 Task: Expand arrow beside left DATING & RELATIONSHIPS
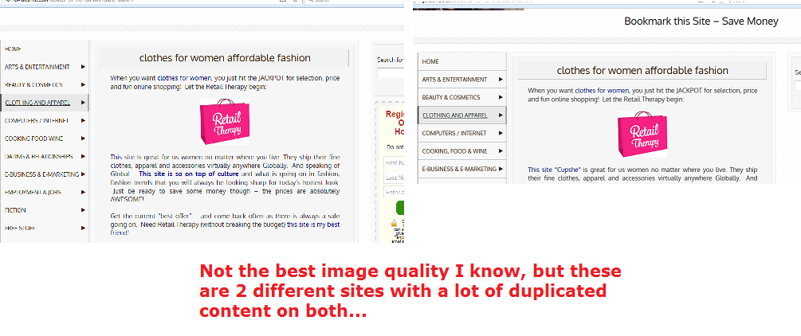pyautogui.click(x=83, y=157)
